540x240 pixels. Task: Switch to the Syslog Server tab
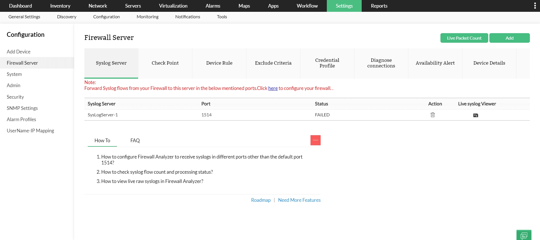[x=111, y=63]
